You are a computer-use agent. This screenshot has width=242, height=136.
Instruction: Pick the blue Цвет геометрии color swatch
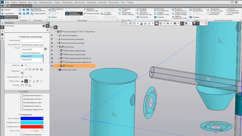(32, 118)
